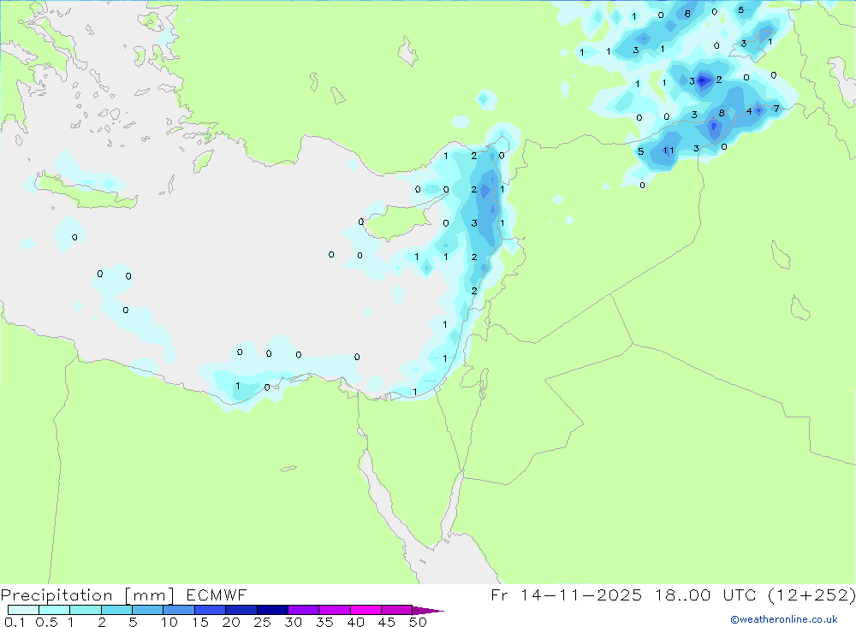The width and height of the screenshot is (856, 627).
Task: Click the '7' precipitation value on map
Action: 776,109
